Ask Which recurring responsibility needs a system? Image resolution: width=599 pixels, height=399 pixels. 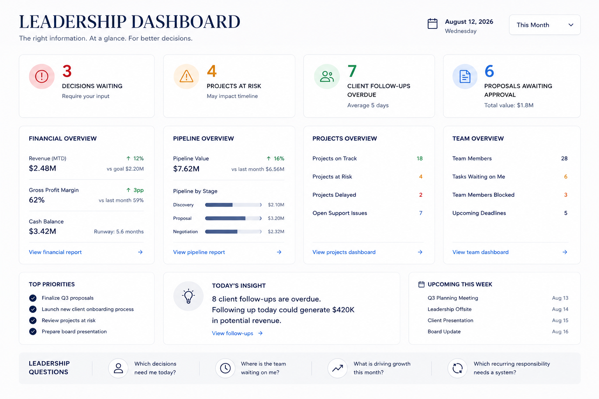(x=512, y=368)
